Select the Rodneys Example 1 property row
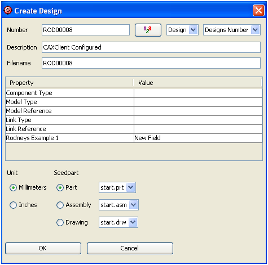Image resolution: width=268 pixels, height=265 pixels. (x=134, y=138)
